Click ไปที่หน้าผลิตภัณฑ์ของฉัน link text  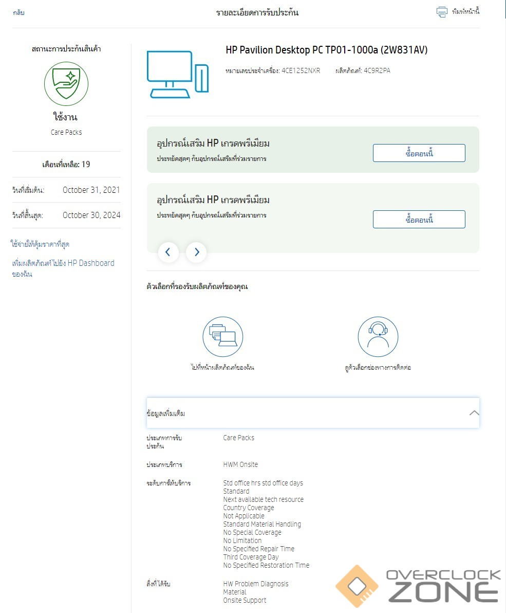[222, 367]
